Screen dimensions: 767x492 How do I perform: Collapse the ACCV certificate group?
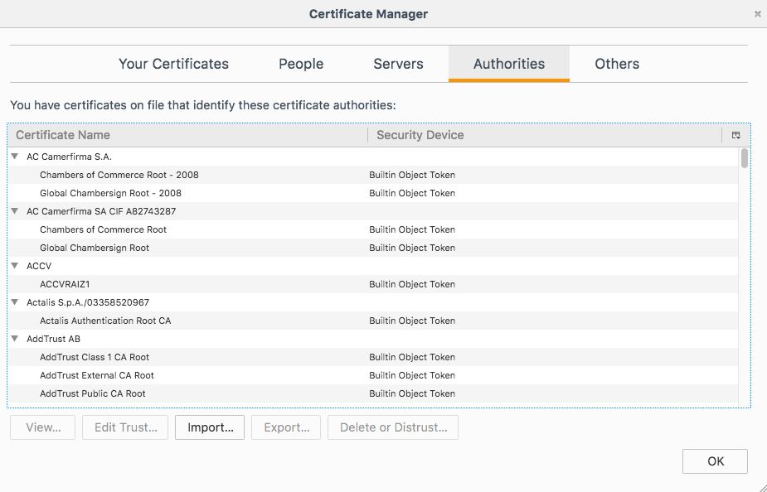tap(14, 266)
